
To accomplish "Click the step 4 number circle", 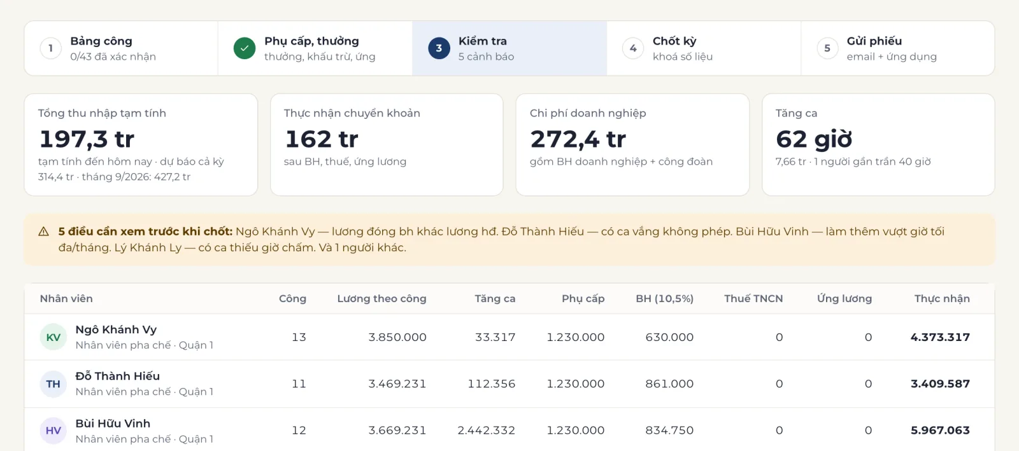I will tap(633, 48).
